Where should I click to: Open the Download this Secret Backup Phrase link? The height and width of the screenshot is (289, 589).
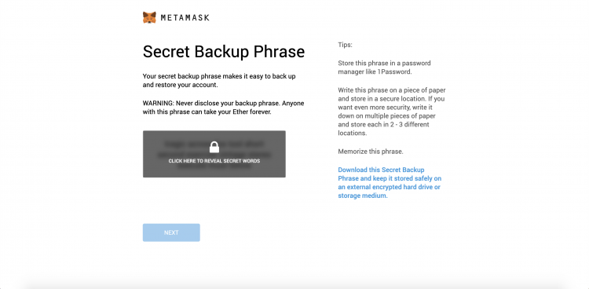point(390,183)
